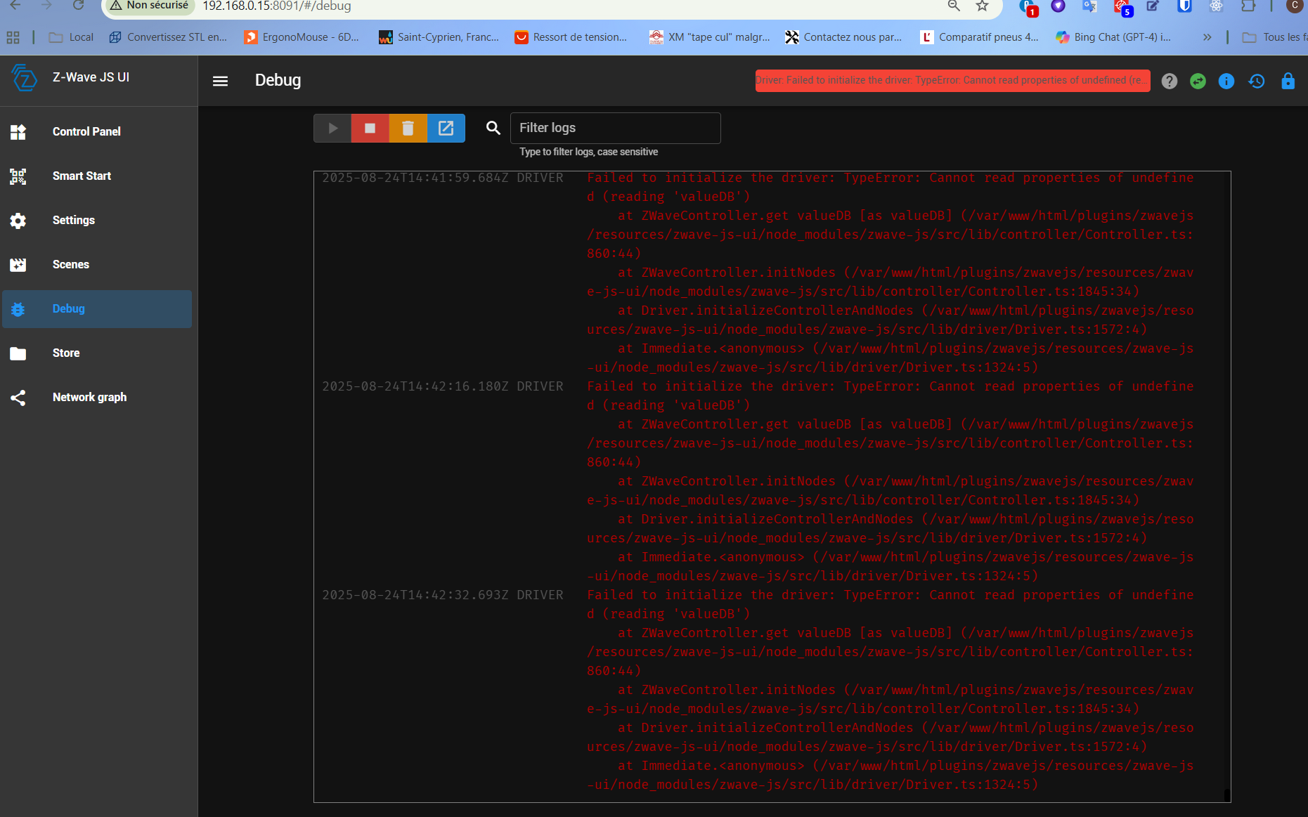Screen dimensions: 1308x817
Task: Start log streaming with play button
Action: point(332,128)
